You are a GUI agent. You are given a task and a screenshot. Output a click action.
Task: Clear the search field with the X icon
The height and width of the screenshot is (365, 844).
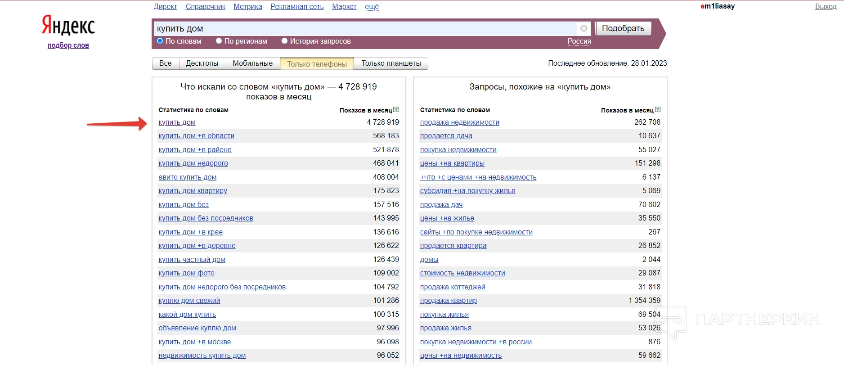(584, 28)
